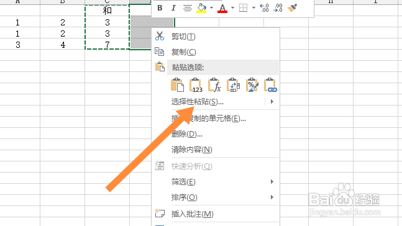Select the Format Painter brush
Screen dimensions: 402x226
[292, 8]
